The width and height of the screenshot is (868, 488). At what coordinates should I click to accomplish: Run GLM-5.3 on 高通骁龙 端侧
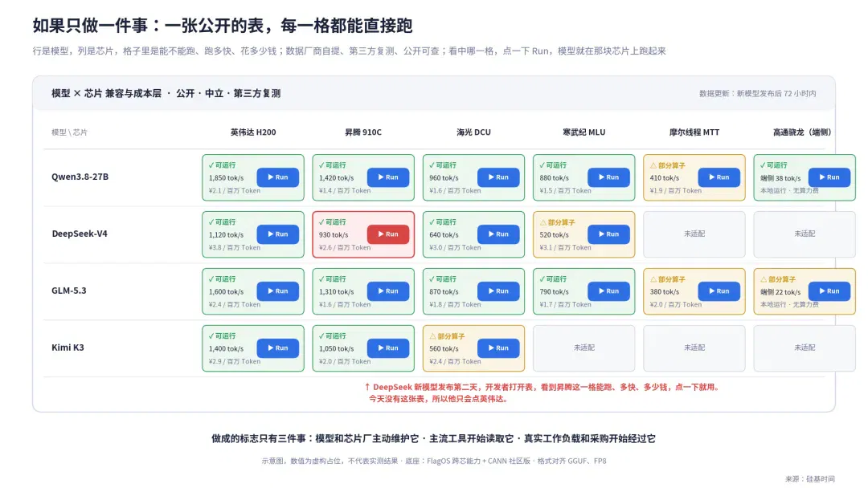(x=829, y=291)
